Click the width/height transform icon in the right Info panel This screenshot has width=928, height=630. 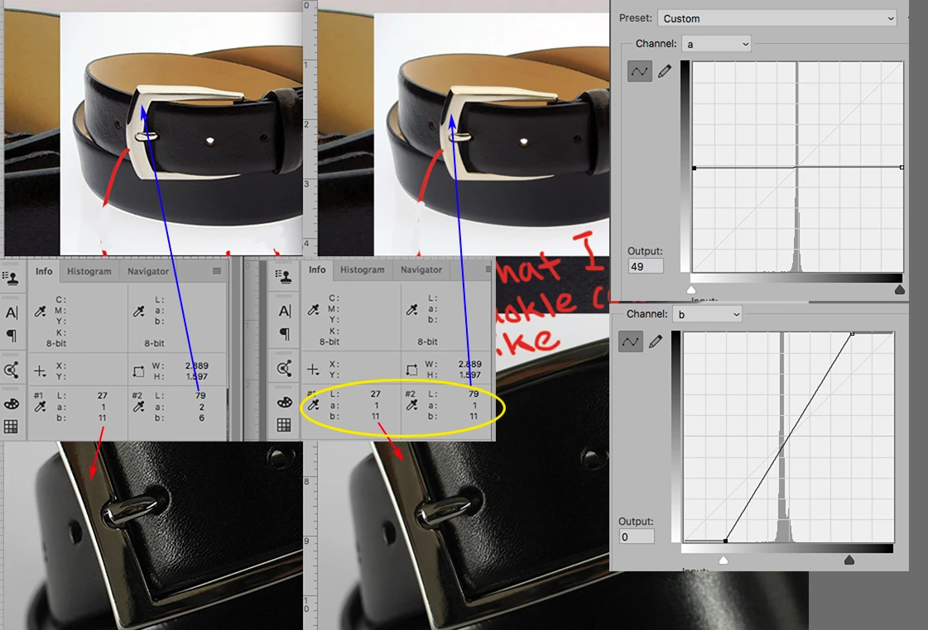(412, 370)
